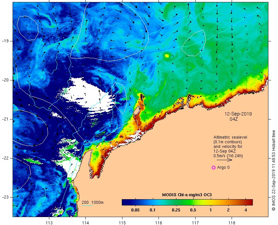Click the dark blue end of the color bar
This screenshot has height=225, width=278.
pos(124,202)
